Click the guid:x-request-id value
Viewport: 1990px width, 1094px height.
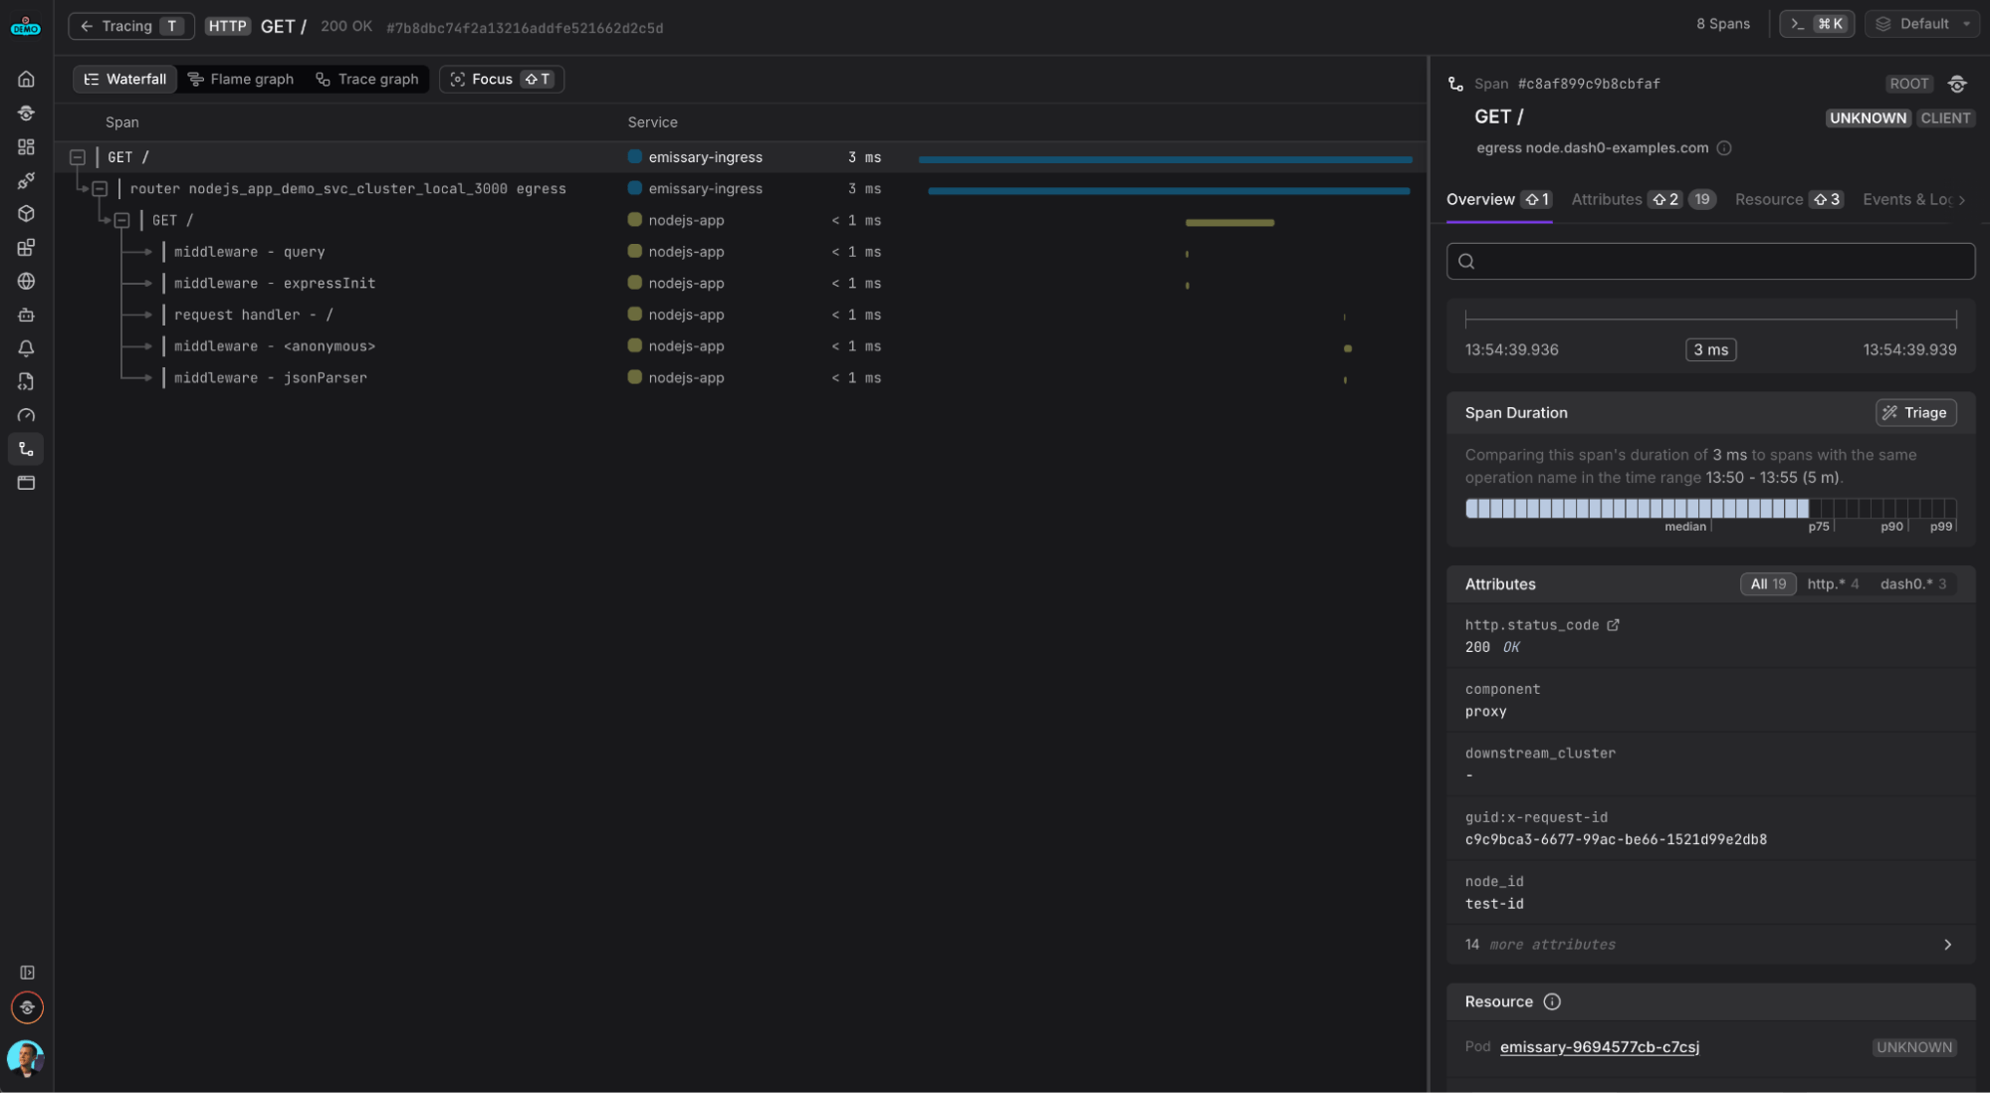(1616, 840)
